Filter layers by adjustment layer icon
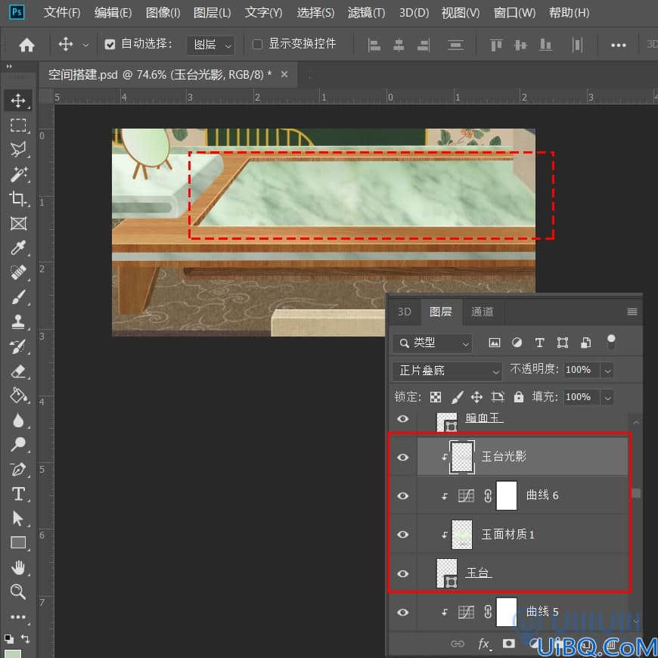The width and height of the screenshot is (658, 658). pyautogui.click(x=517, y=343)
